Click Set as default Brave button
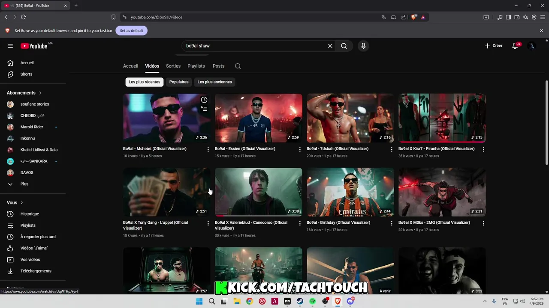This screenshot has width=549, height=308. [x=131, y=31]
